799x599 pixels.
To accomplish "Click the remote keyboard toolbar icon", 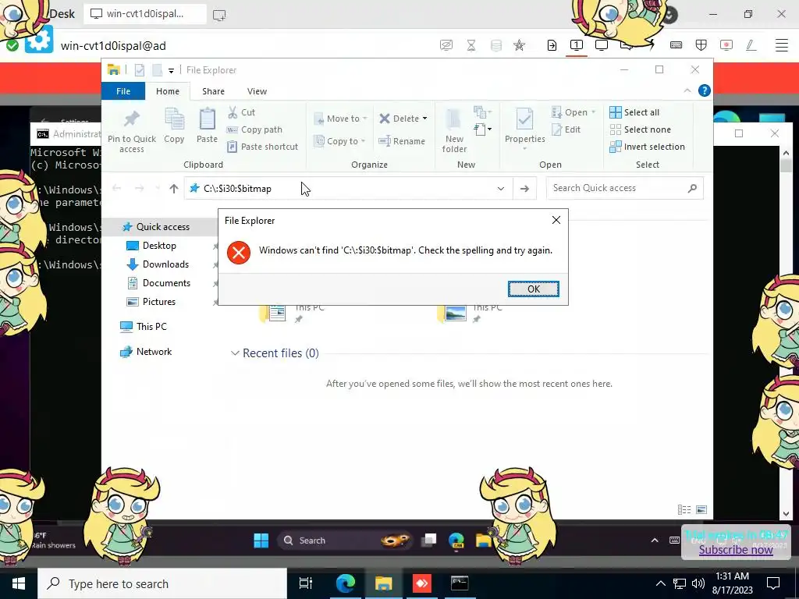I will [x=676, y=45].
